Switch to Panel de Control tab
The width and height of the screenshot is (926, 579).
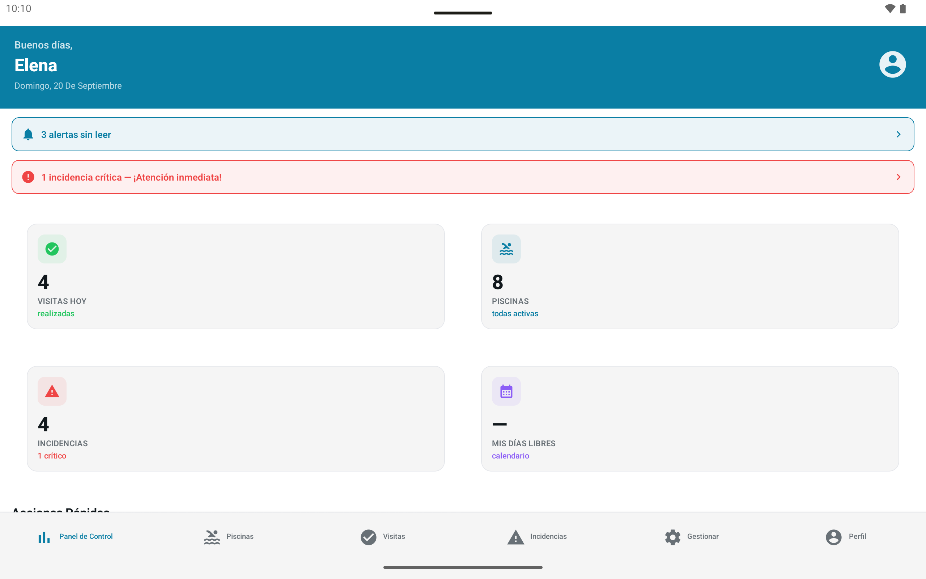[75, 537]
